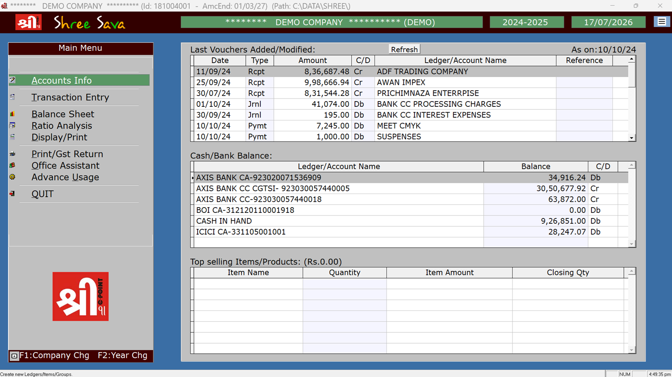The image size is (672, 377).
Task: Click the Amount column header in vouchers
Action: click(x=312, y=60)
